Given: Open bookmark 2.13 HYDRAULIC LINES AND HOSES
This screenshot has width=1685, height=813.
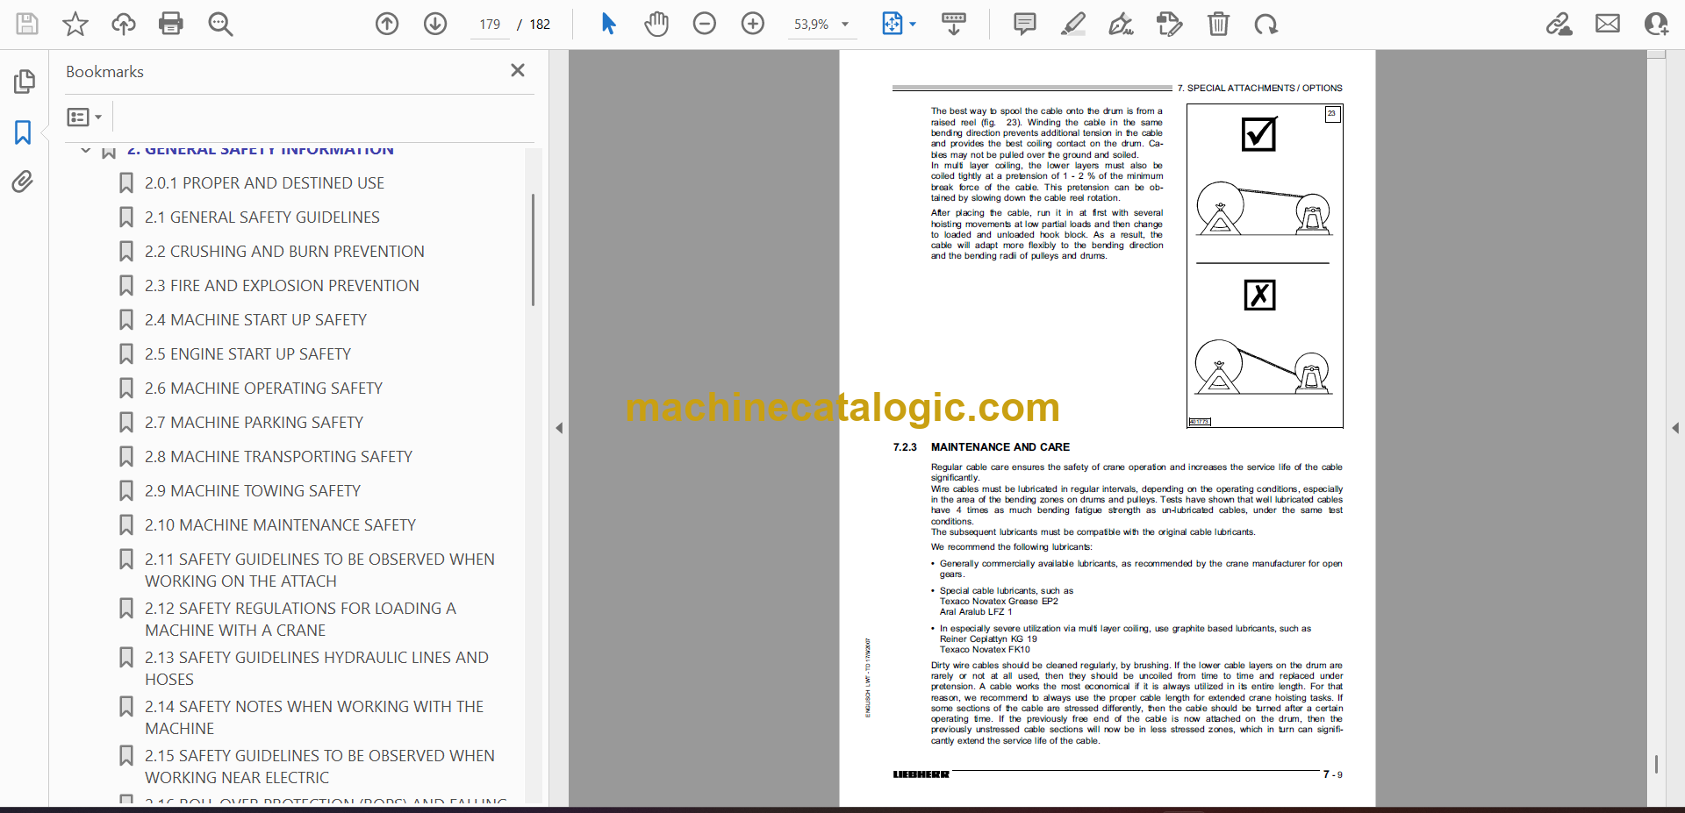Looking at the screenshot, I should (317, 668).
